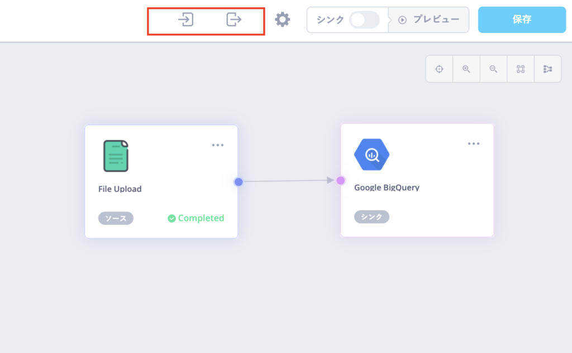Click the blue 保存 button
The height and width of the screenshot is (353, 572).
pyautogui.click(x=522, y=20)
